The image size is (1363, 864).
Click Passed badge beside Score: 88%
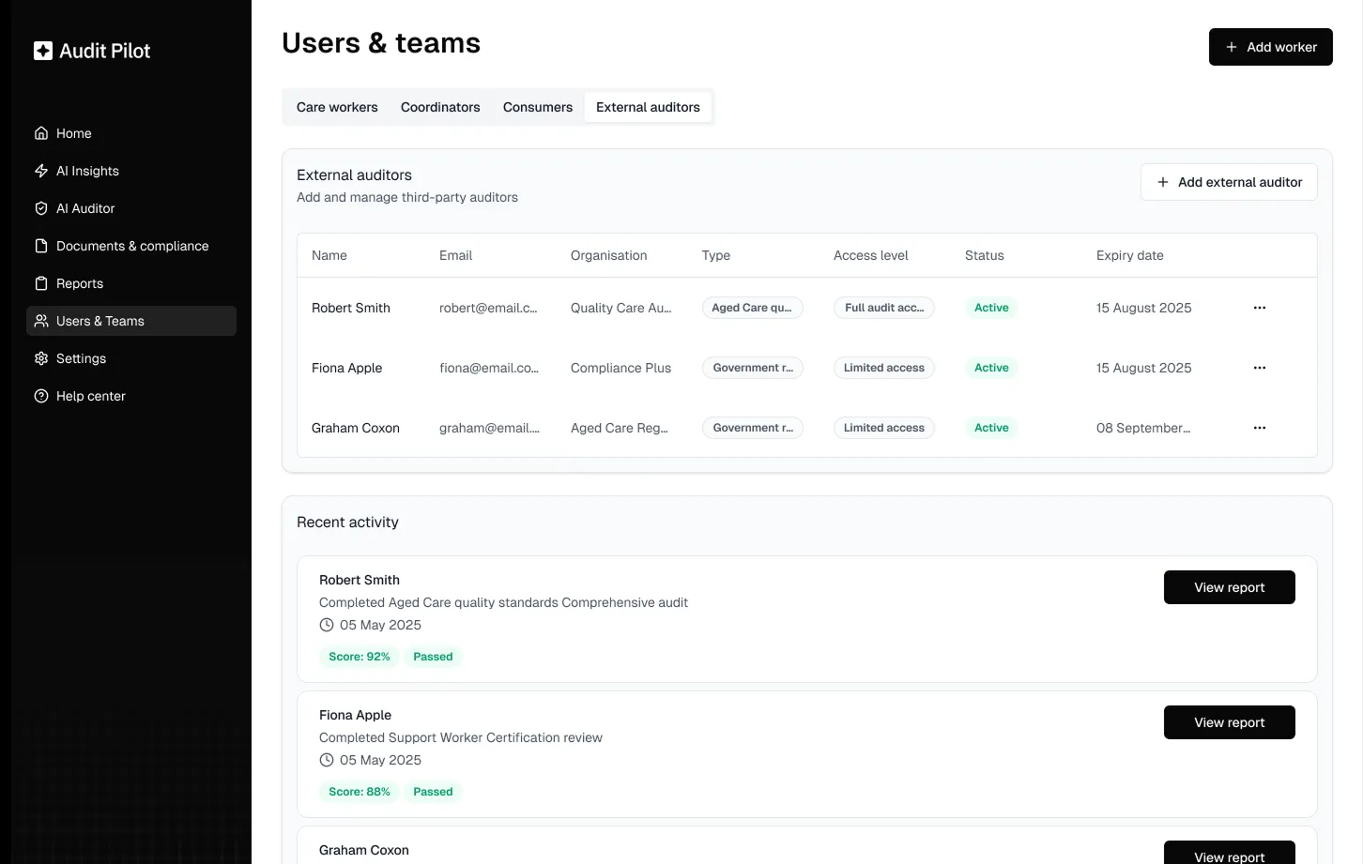pos(433,792)
